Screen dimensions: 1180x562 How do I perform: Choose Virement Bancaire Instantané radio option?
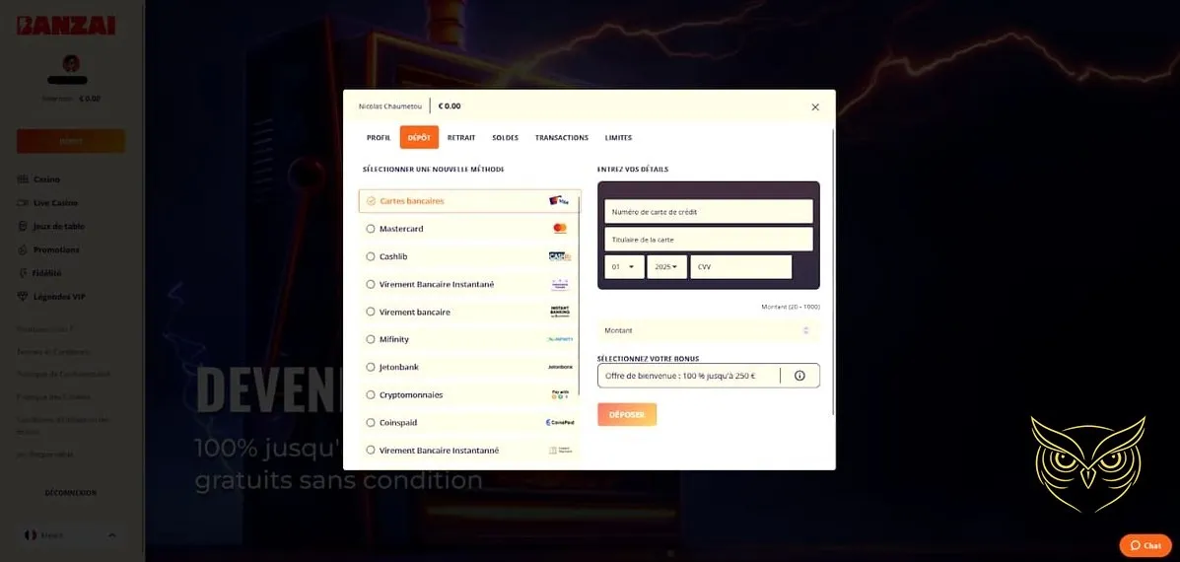371,284
